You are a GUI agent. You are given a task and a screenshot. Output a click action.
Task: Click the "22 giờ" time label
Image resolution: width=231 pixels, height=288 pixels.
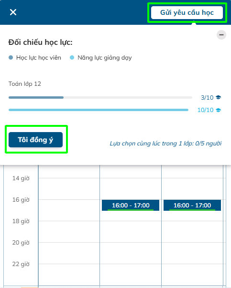(21, 264)
